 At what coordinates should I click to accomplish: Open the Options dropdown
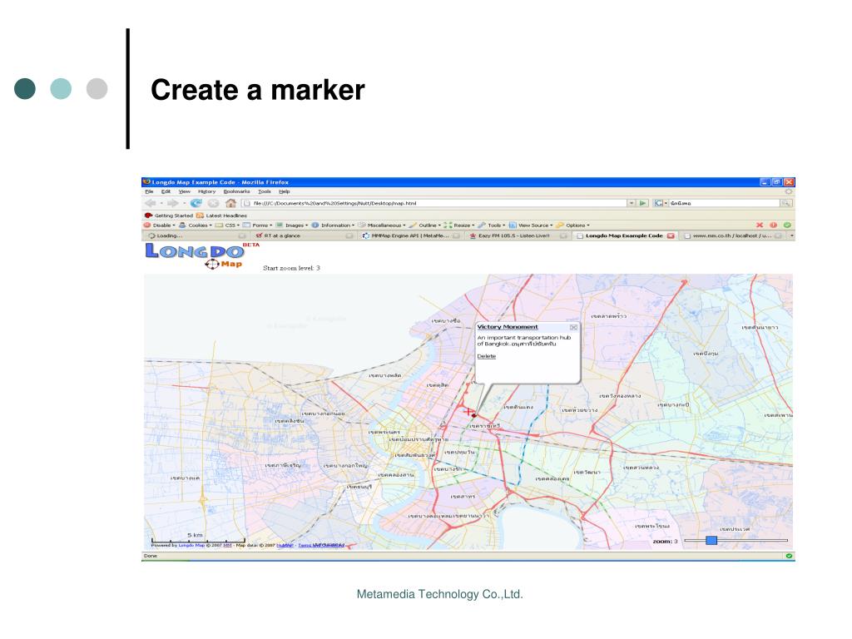click(573, 225)
